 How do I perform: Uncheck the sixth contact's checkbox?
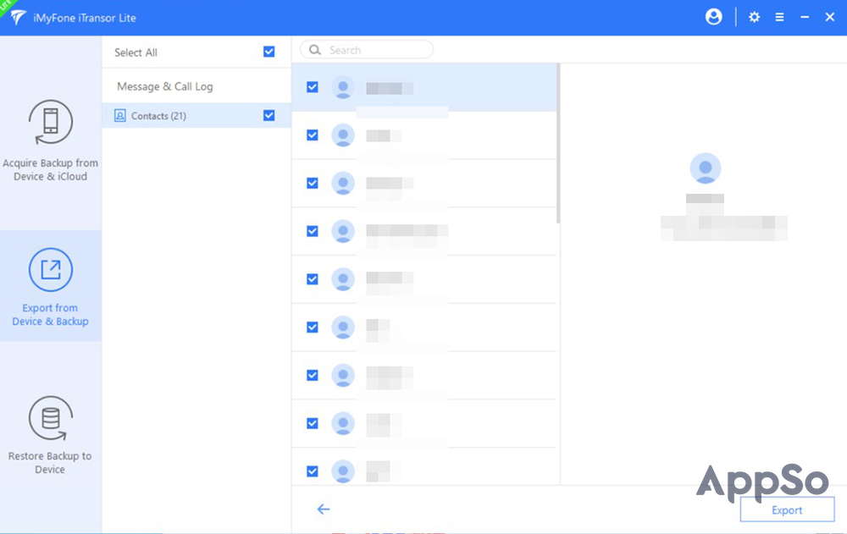click(x=313, y=328)
